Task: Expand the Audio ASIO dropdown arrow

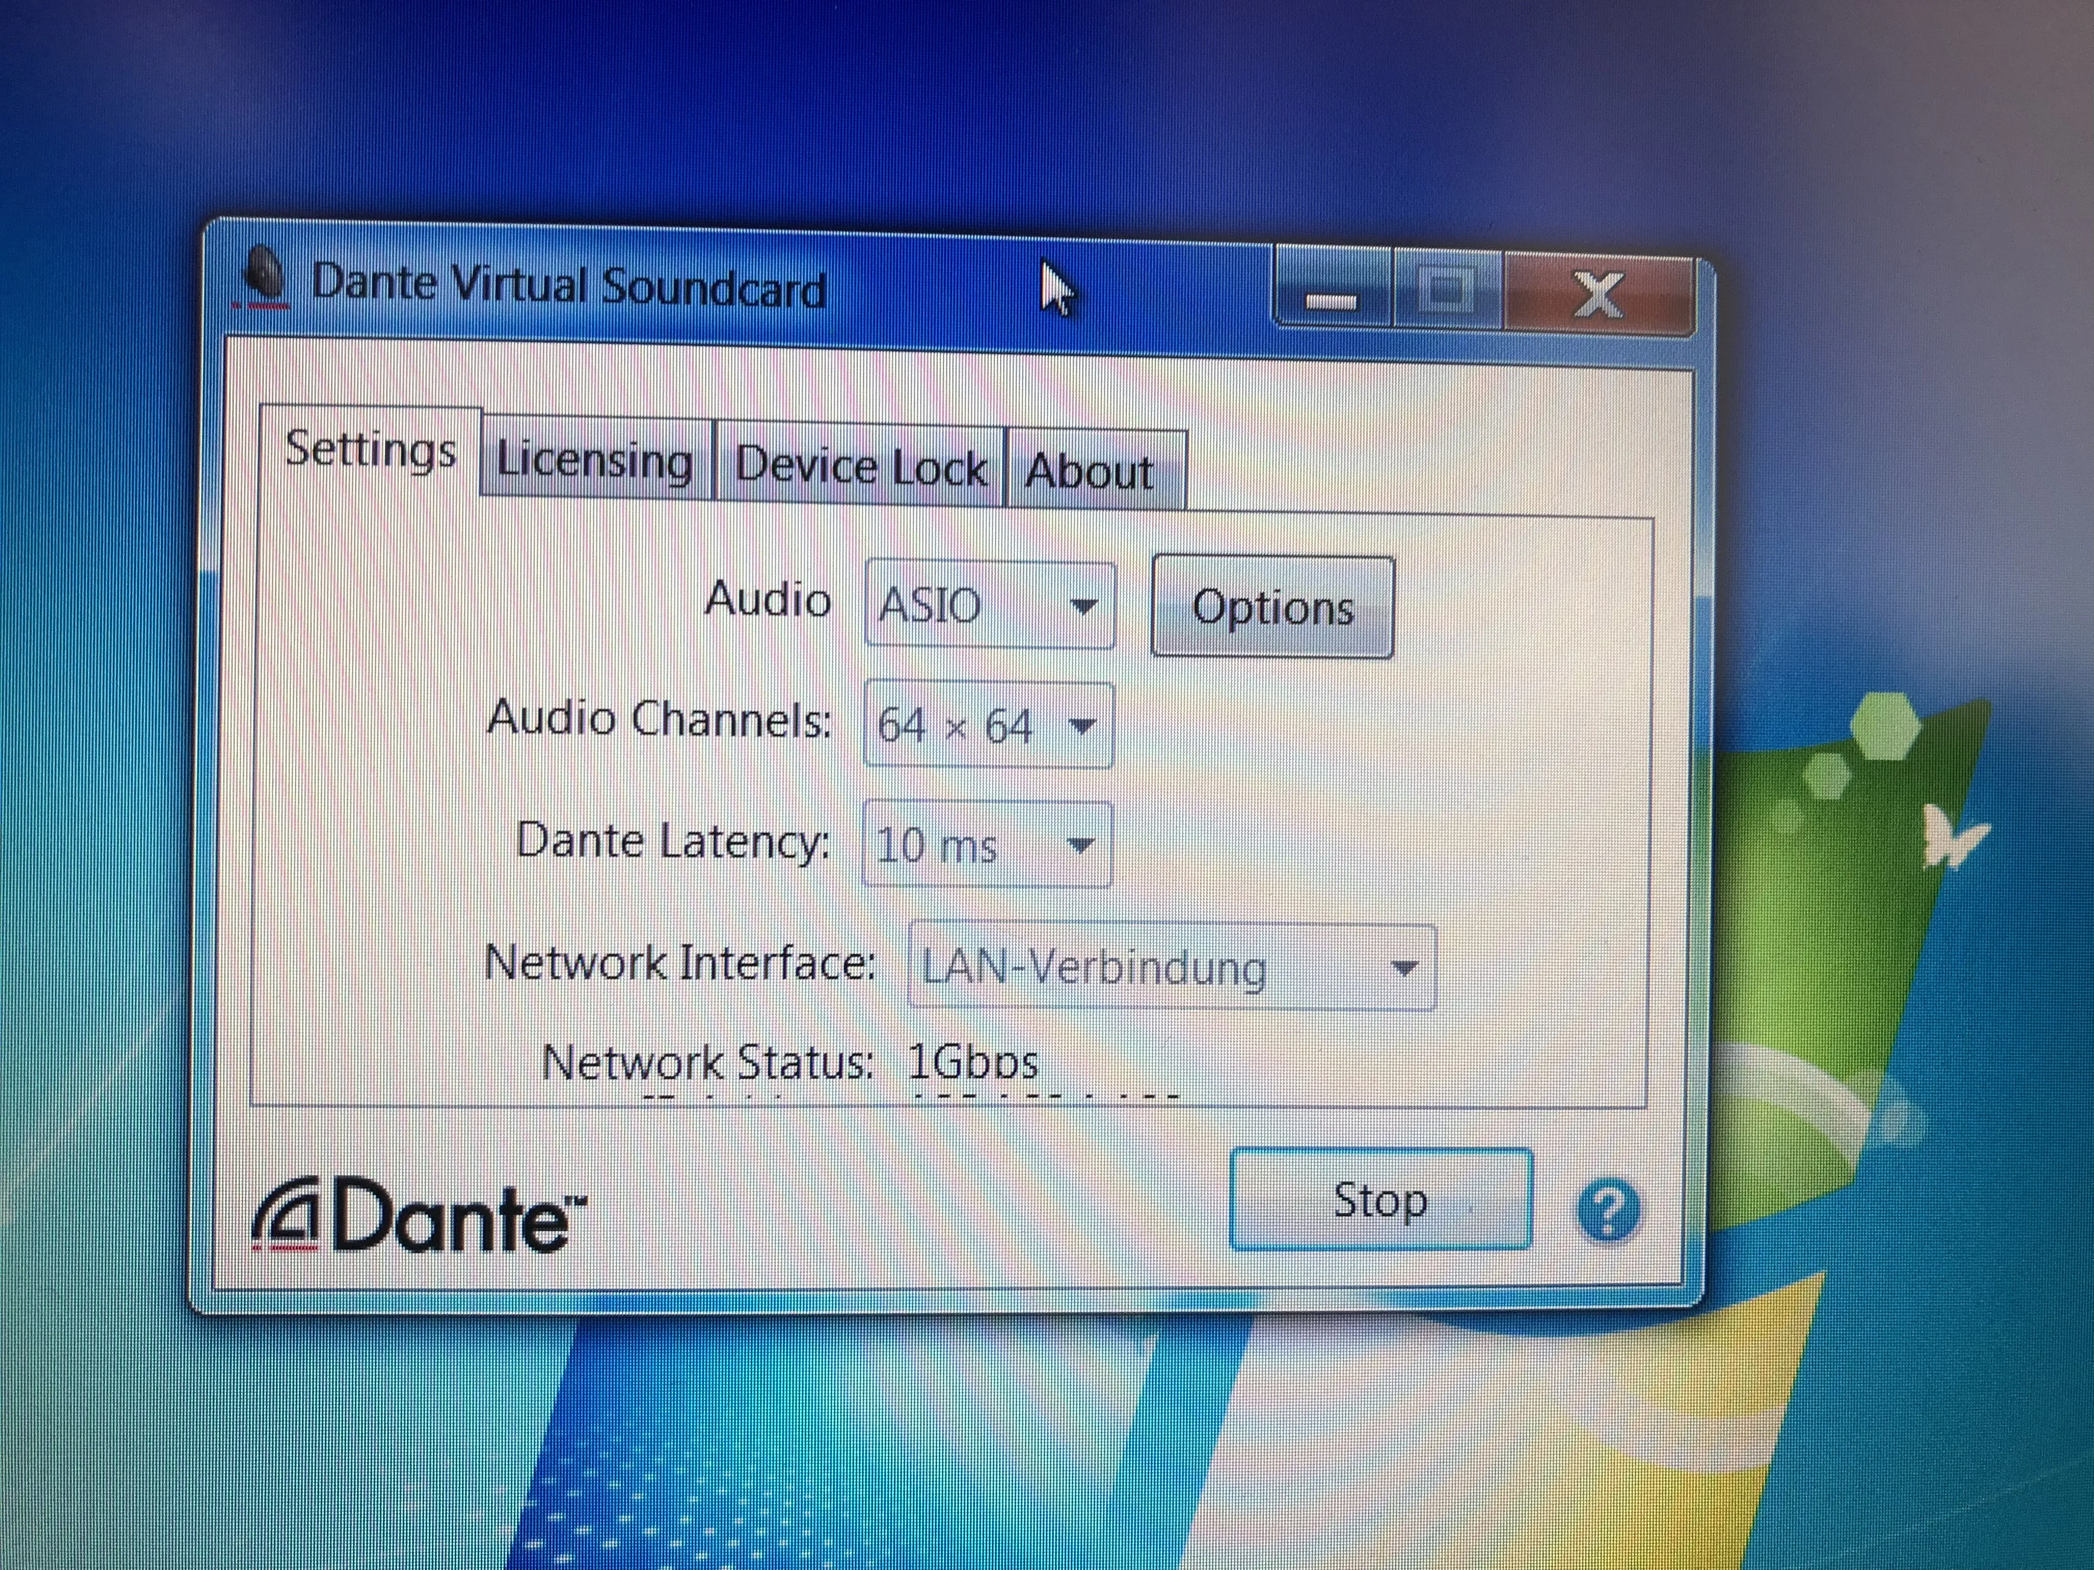Action: coord(1083,606)
